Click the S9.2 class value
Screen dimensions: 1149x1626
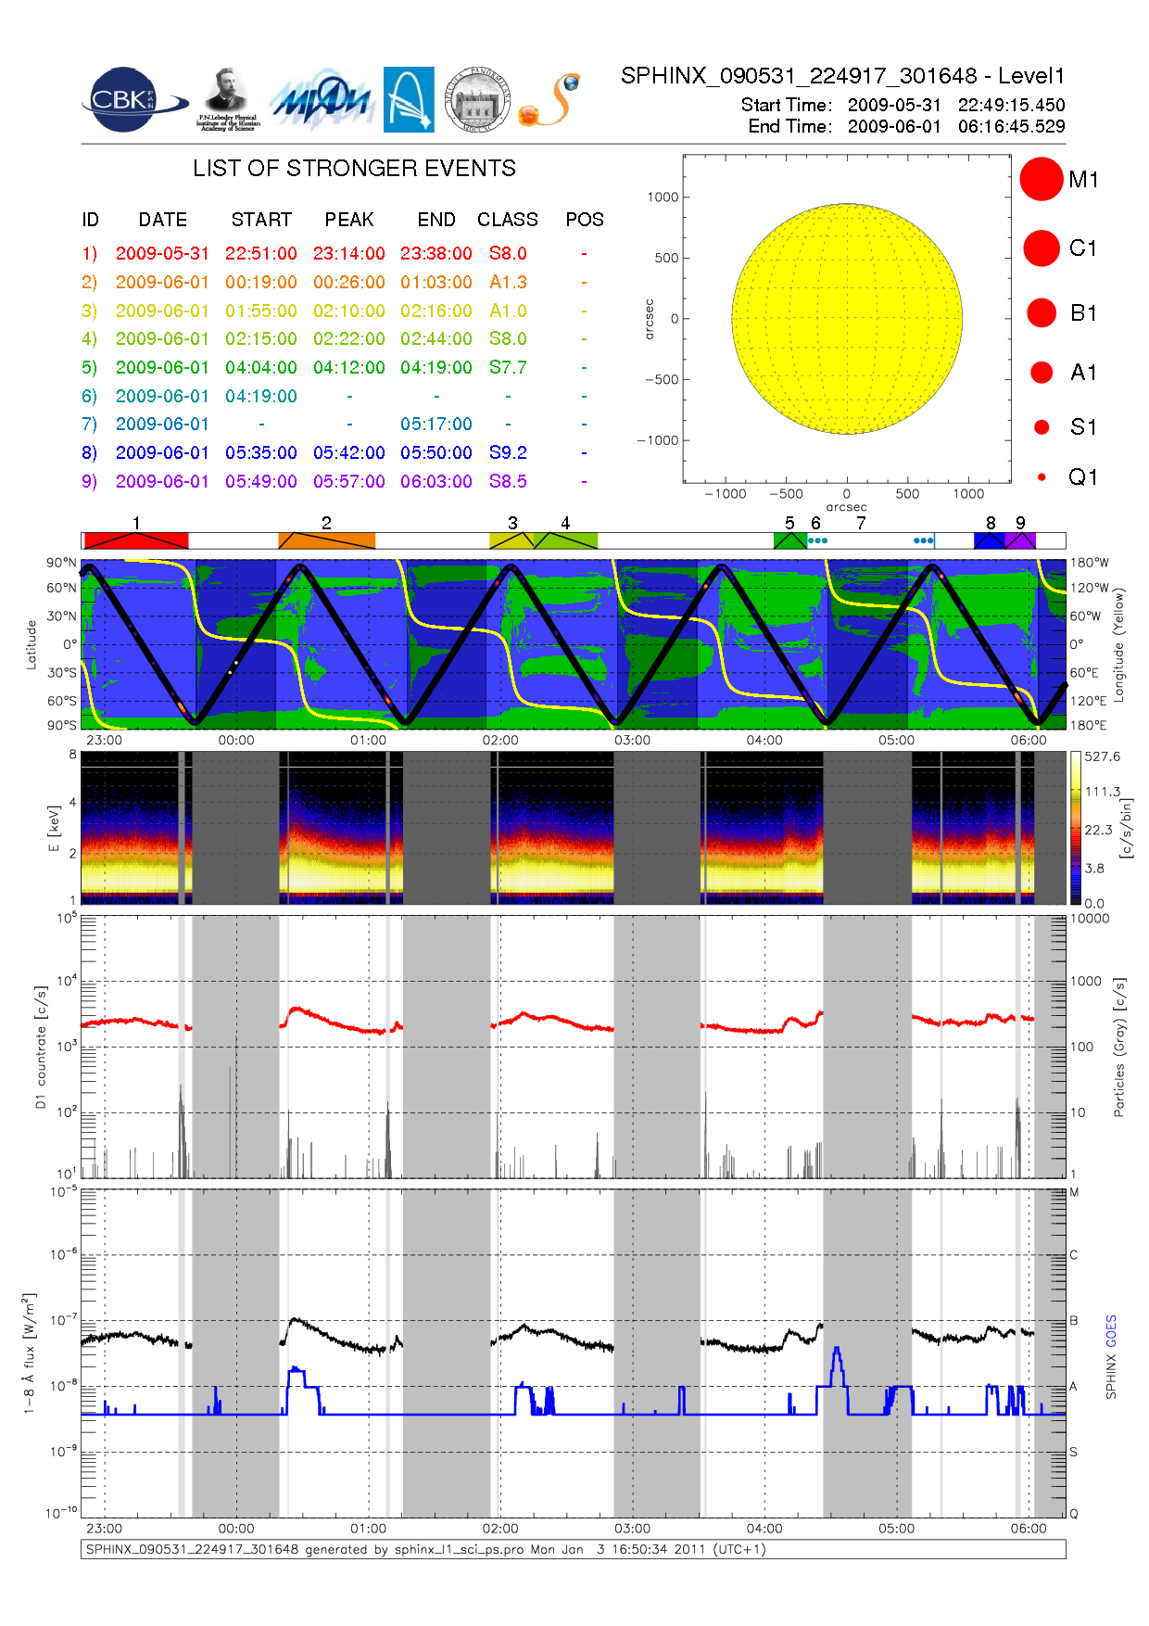point(508,452)
